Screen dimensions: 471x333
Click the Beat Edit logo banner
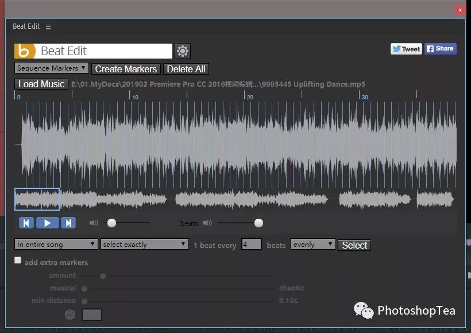point(93,51)
